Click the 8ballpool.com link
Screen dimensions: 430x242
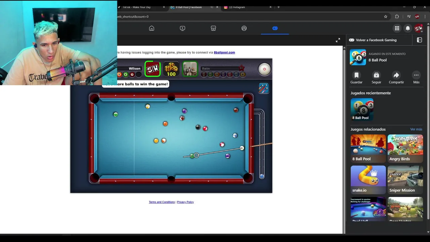pyautogui.click(x=224, y=52)
